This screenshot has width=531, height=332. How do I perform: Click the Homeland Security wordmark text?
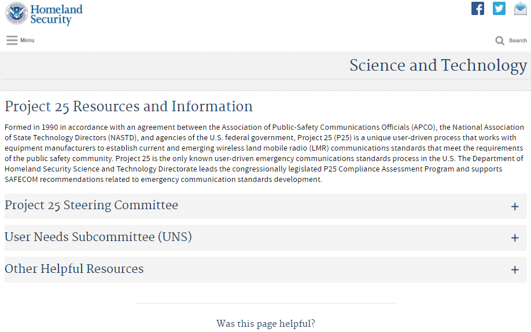[56, 14]
